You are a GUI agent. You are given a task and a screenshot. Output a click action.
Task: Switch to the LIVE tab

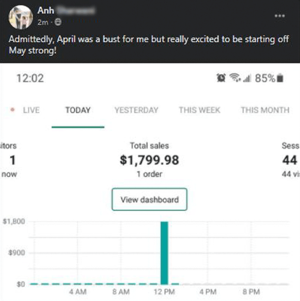point(31,110)
